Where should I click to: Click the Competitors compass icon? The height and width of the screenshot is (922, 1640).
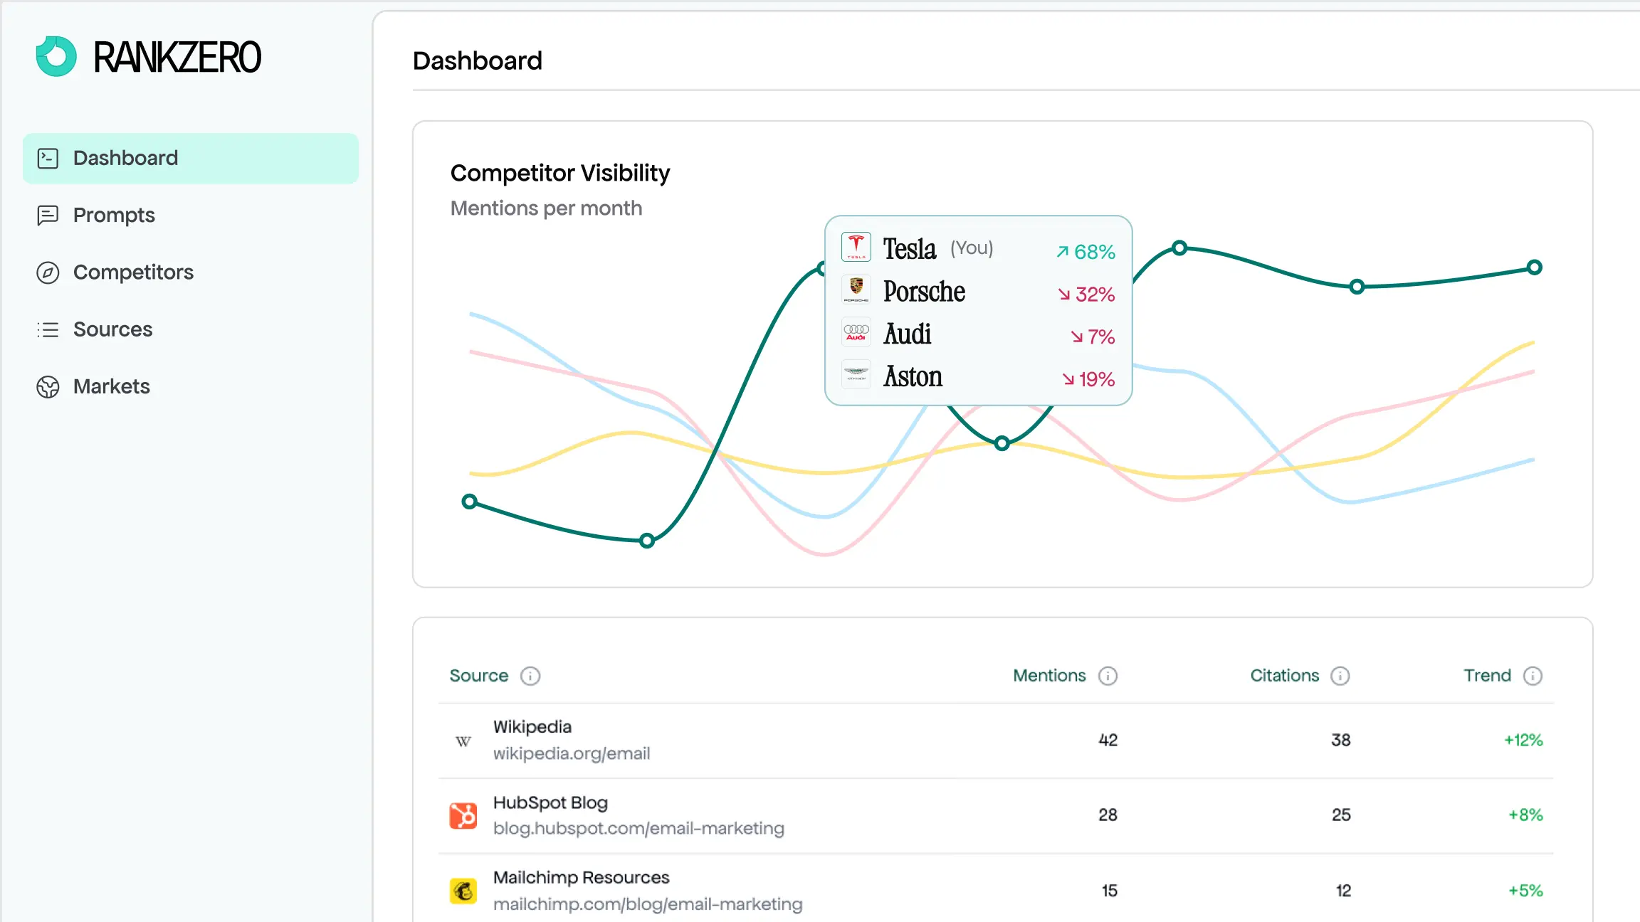point(48,272)
